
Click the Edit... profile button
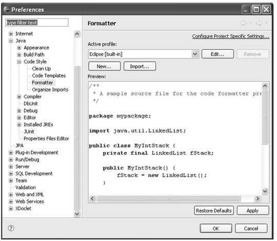(217, 54)
